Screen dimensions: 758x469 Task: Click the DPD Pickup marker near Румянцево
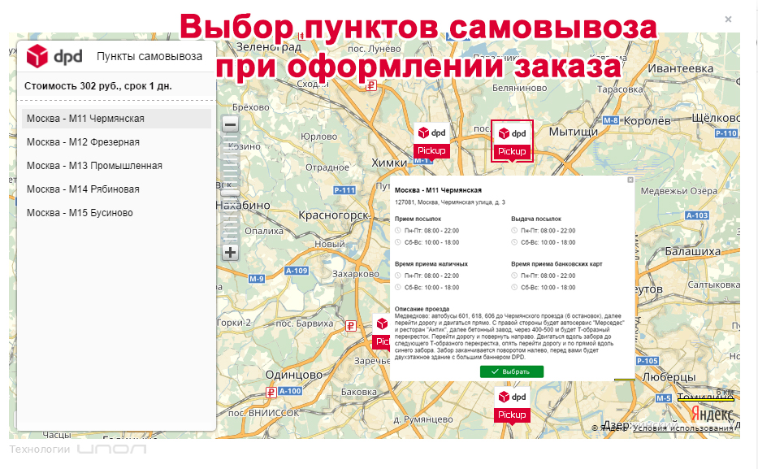click(512, 404)
